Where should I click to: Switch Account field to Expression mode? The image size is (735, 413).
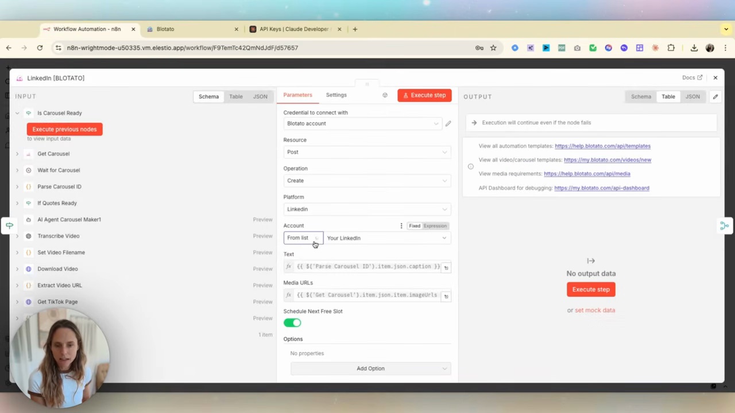[435, 226]
